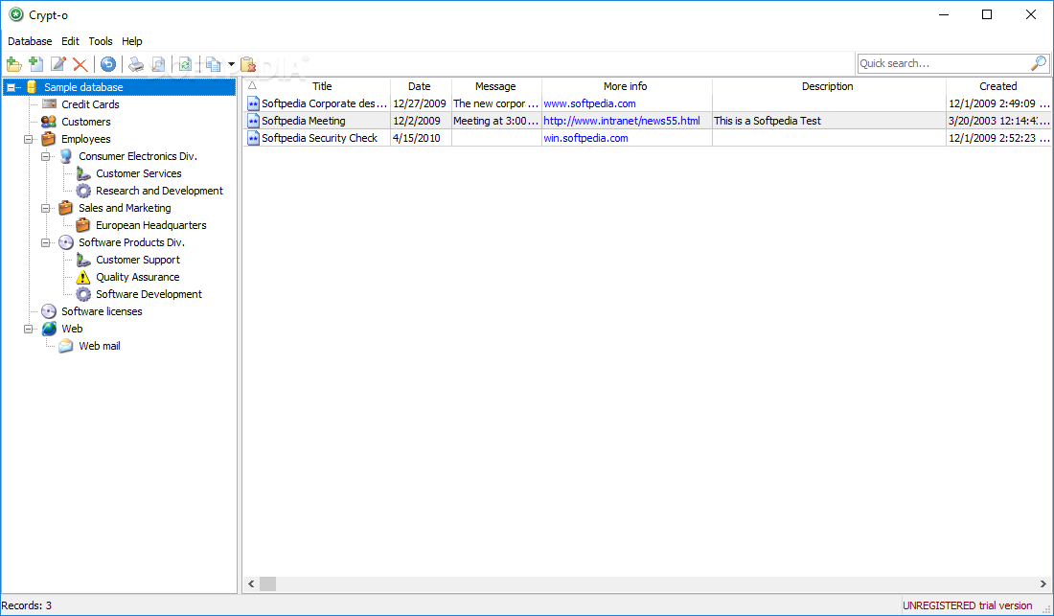Screen dimensions: 1054x616
Task: Collapse the Consumer Electronics Div. node
Action: click(46, 156)
